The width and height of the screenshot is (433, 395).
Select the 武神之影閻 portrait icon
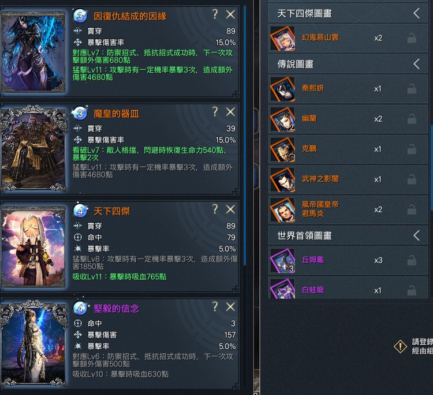(282, 179)
